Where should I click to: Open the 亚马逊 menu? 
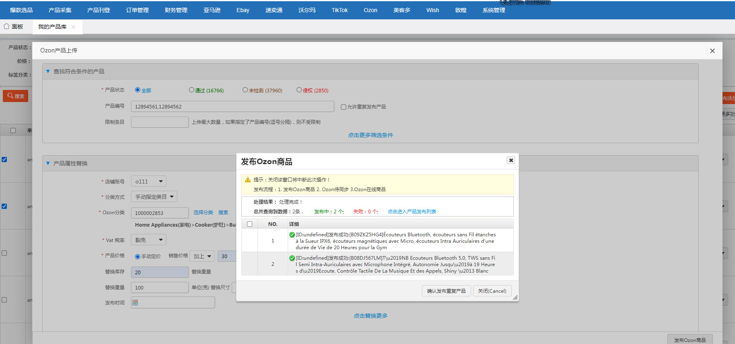click(212, 10)
